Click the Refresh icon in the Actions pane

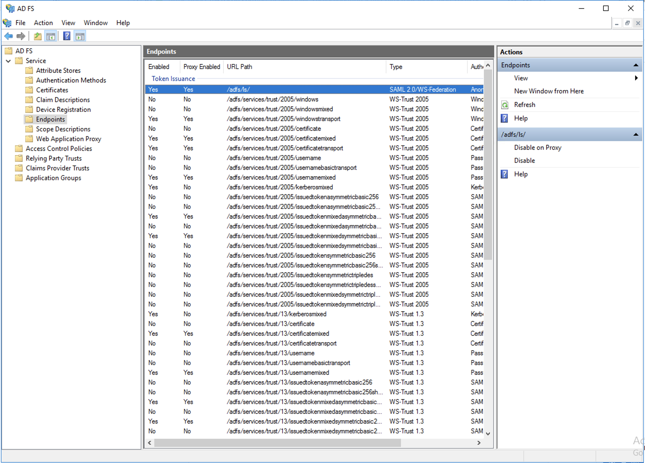tap(505, 105)
